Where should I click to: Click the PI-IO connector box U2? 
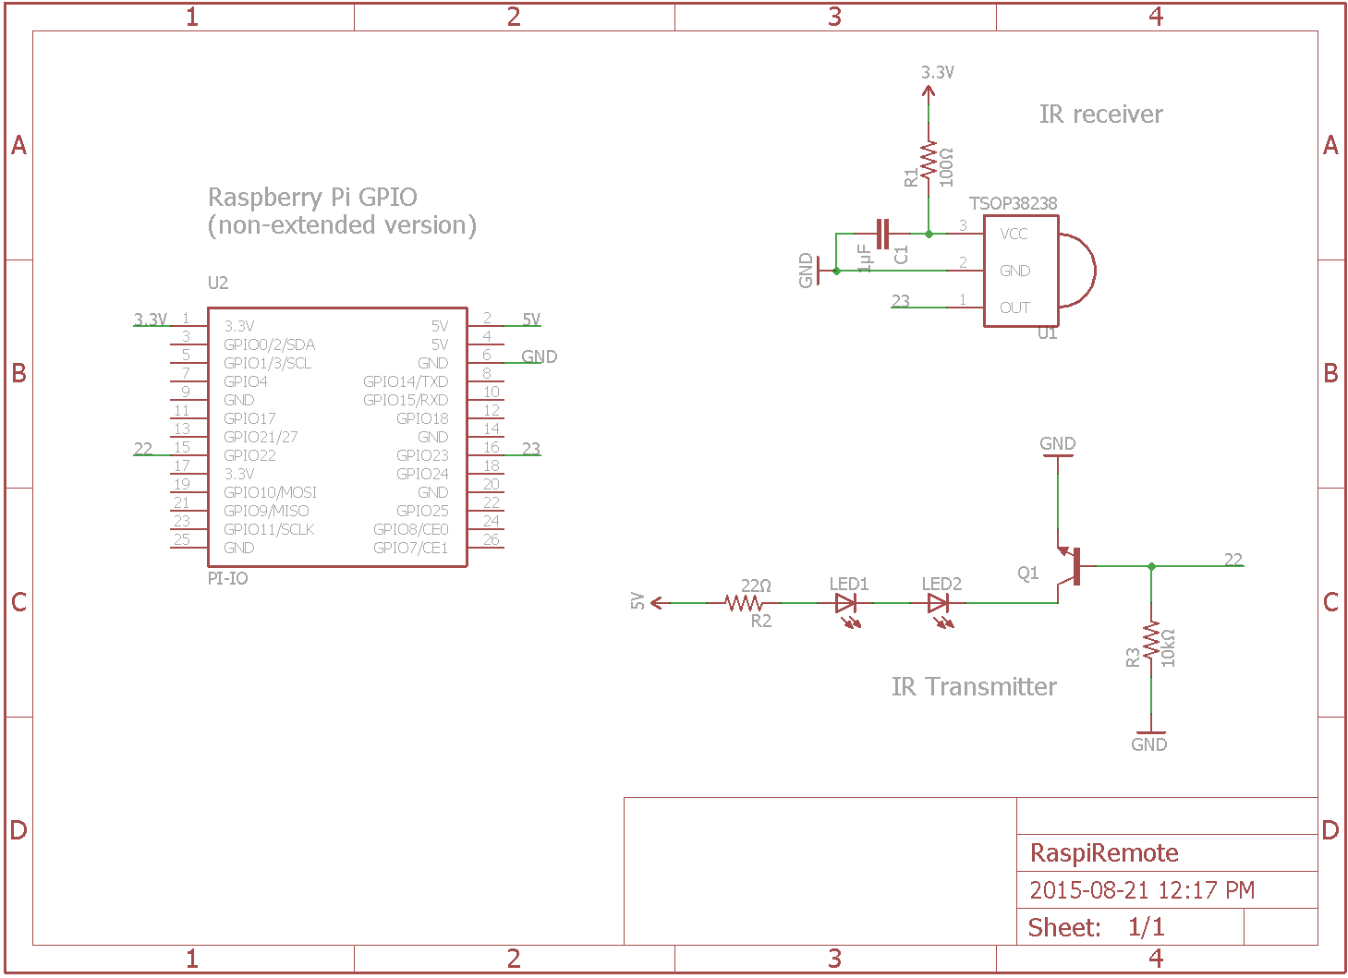337,437
